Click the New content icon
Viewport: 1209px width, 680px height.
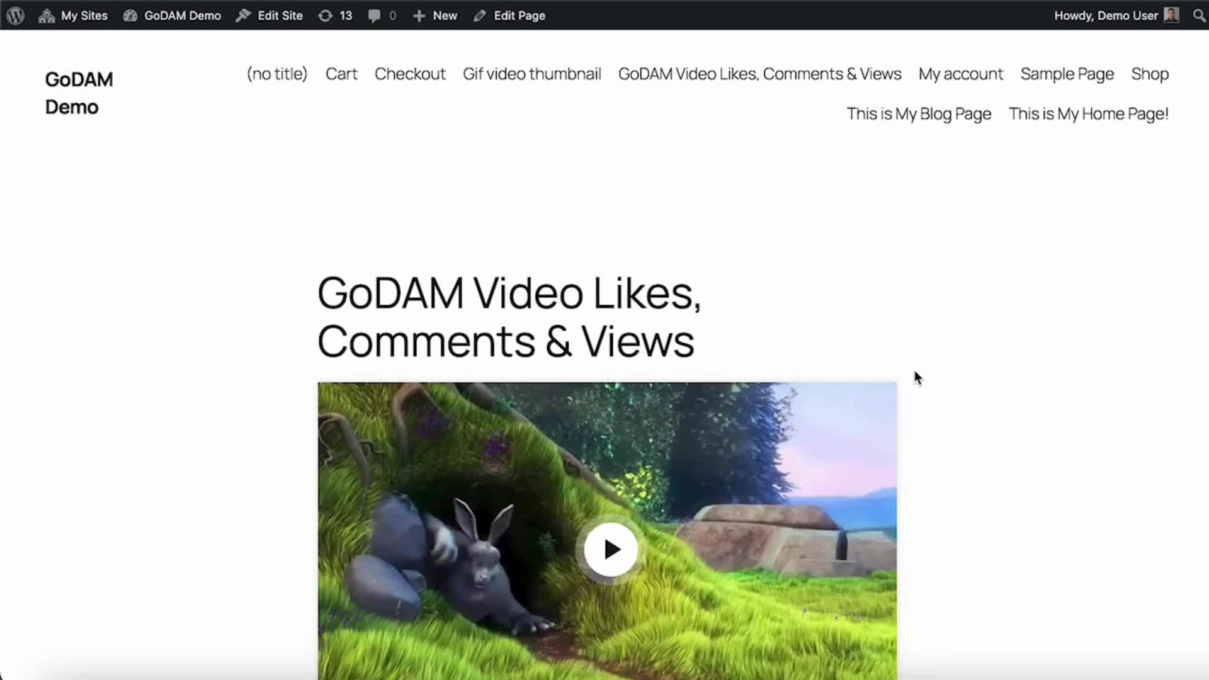coord(434,15)
